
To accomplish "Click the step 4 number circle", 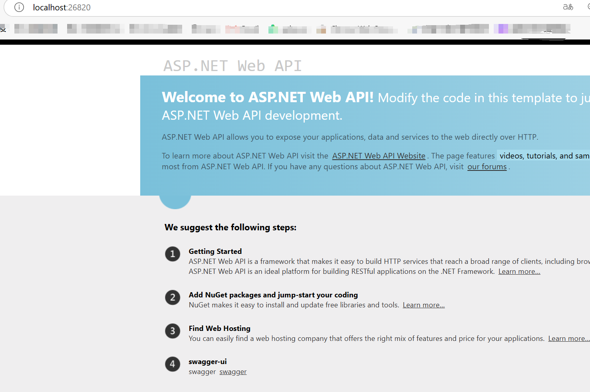I will tap(173, 364).
